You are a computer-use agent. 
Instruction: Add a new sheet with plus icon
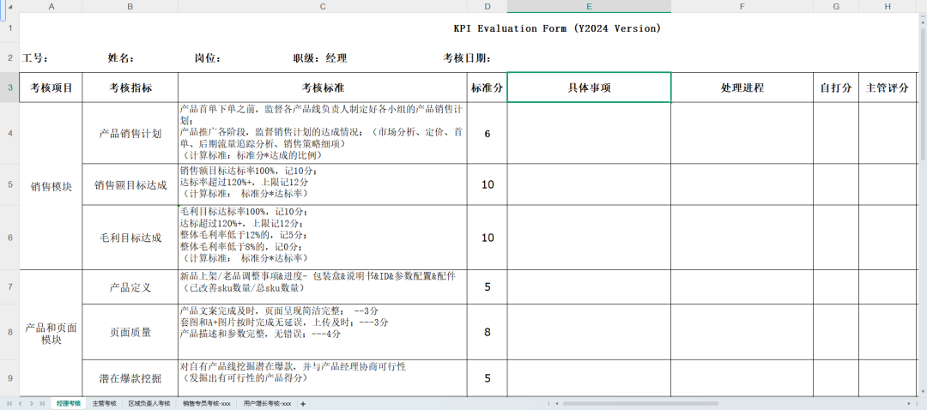[x=303, y=403]
